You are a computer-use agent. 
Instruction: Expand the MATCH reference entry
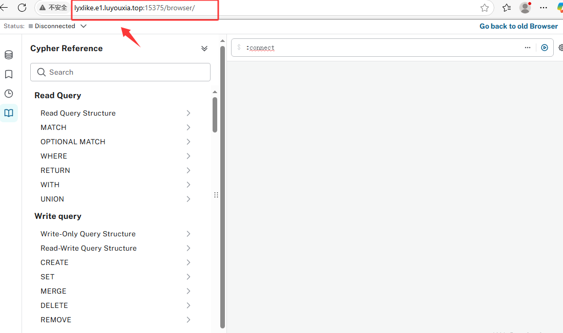pos(115,127)
